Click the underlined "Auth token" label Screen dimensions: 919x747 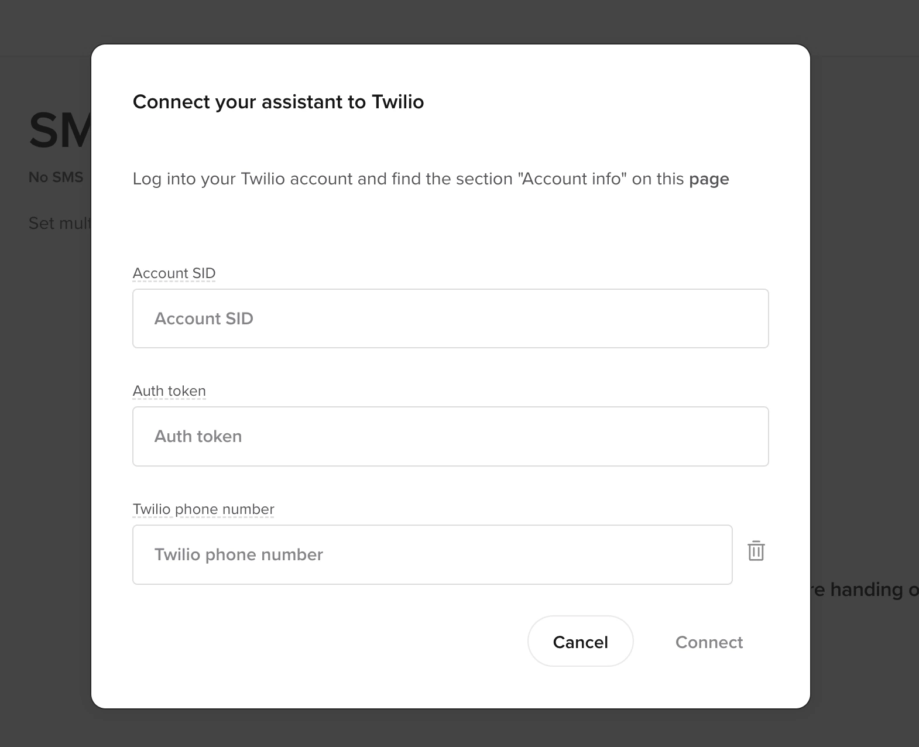tap(169, 390)
